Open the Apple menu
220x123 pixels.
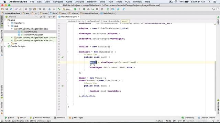coord(4,2)
